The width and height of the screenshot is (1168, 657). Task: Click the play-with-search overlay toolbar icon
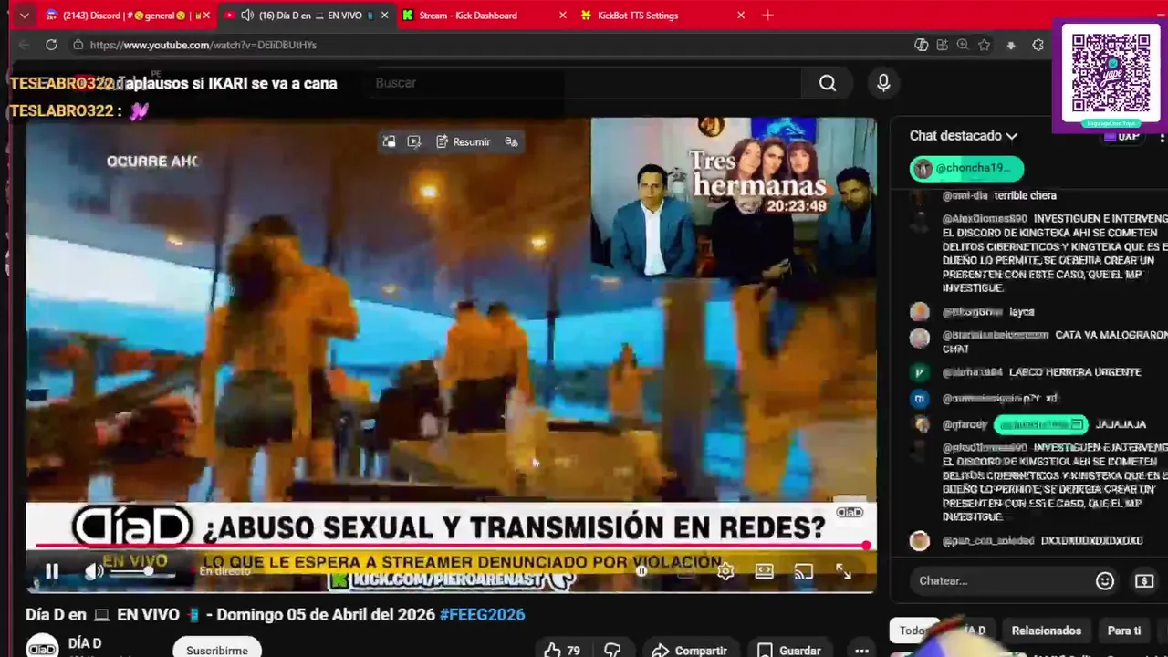pyautogui.click(x=414, y=141)
